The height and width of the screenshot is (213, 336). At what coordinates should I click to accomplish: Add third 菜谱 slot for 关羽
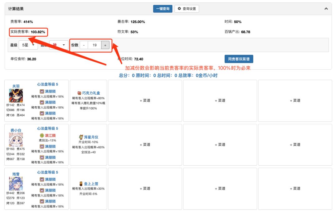[x=295, y=101]
